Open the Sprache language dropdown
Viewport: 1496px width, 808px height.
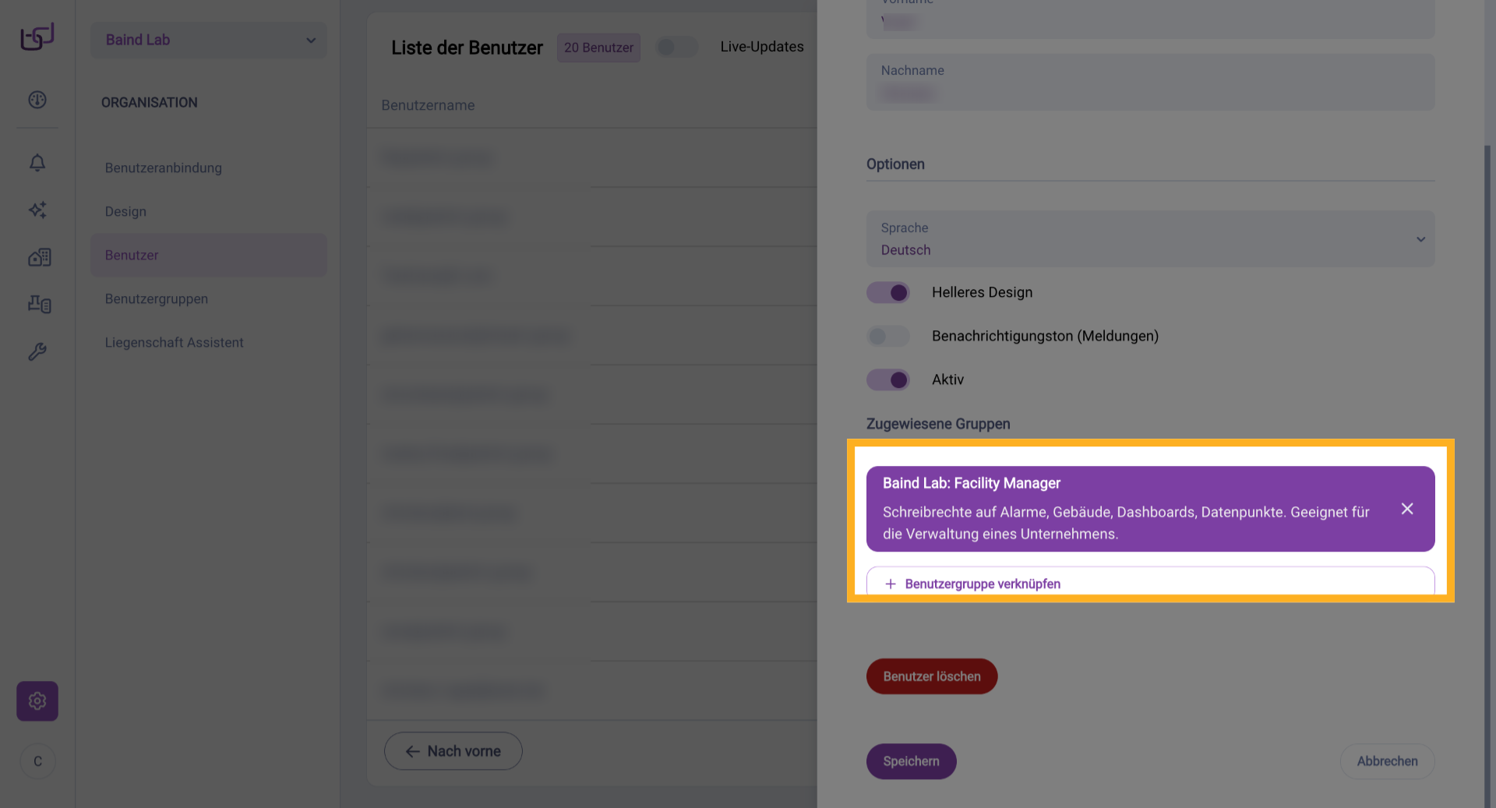click(1150, 238)
